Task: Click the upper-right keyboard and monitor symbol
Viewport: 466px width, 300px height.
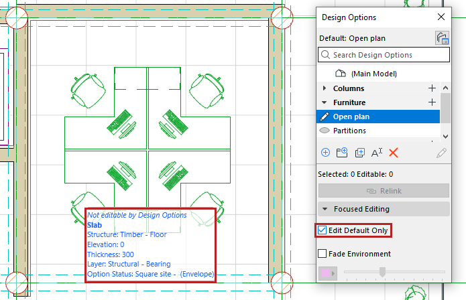Action: (174, 124)
